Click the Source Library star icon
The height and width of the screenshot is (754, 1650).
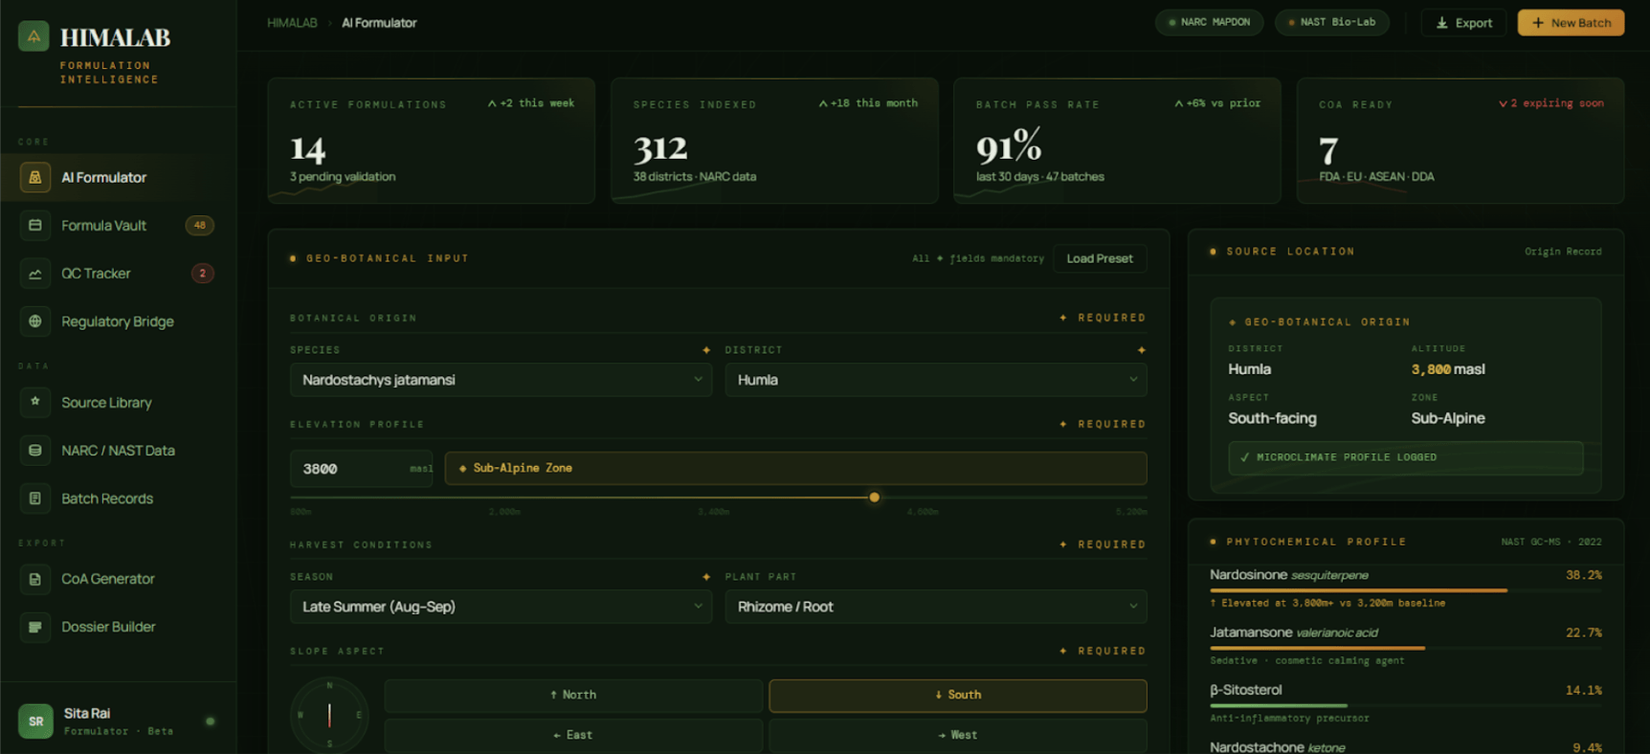click(35, 402)
